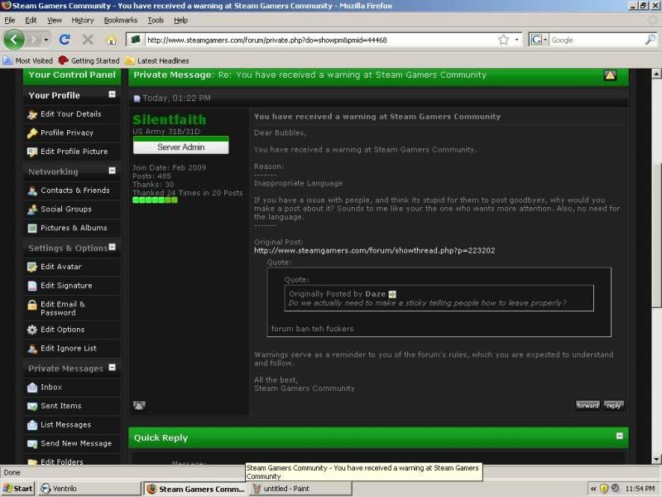This screenshot has width=662, height=497.
Task: Click the user online status icon below post
Action: point(139,406)
